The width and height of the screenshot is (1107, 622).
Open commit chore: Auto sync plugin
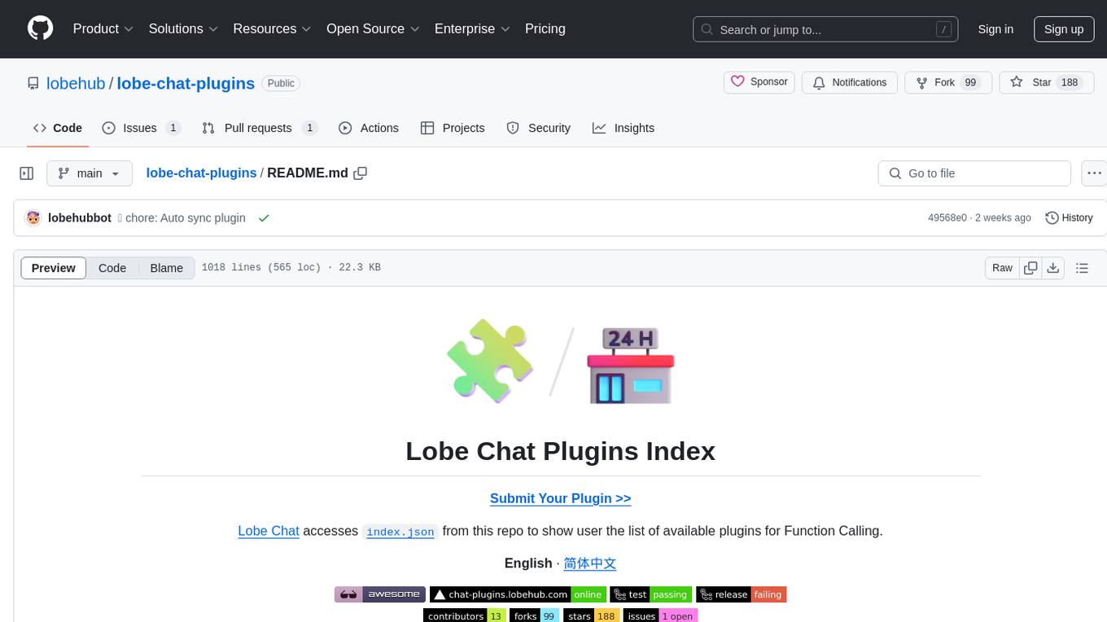186,218
